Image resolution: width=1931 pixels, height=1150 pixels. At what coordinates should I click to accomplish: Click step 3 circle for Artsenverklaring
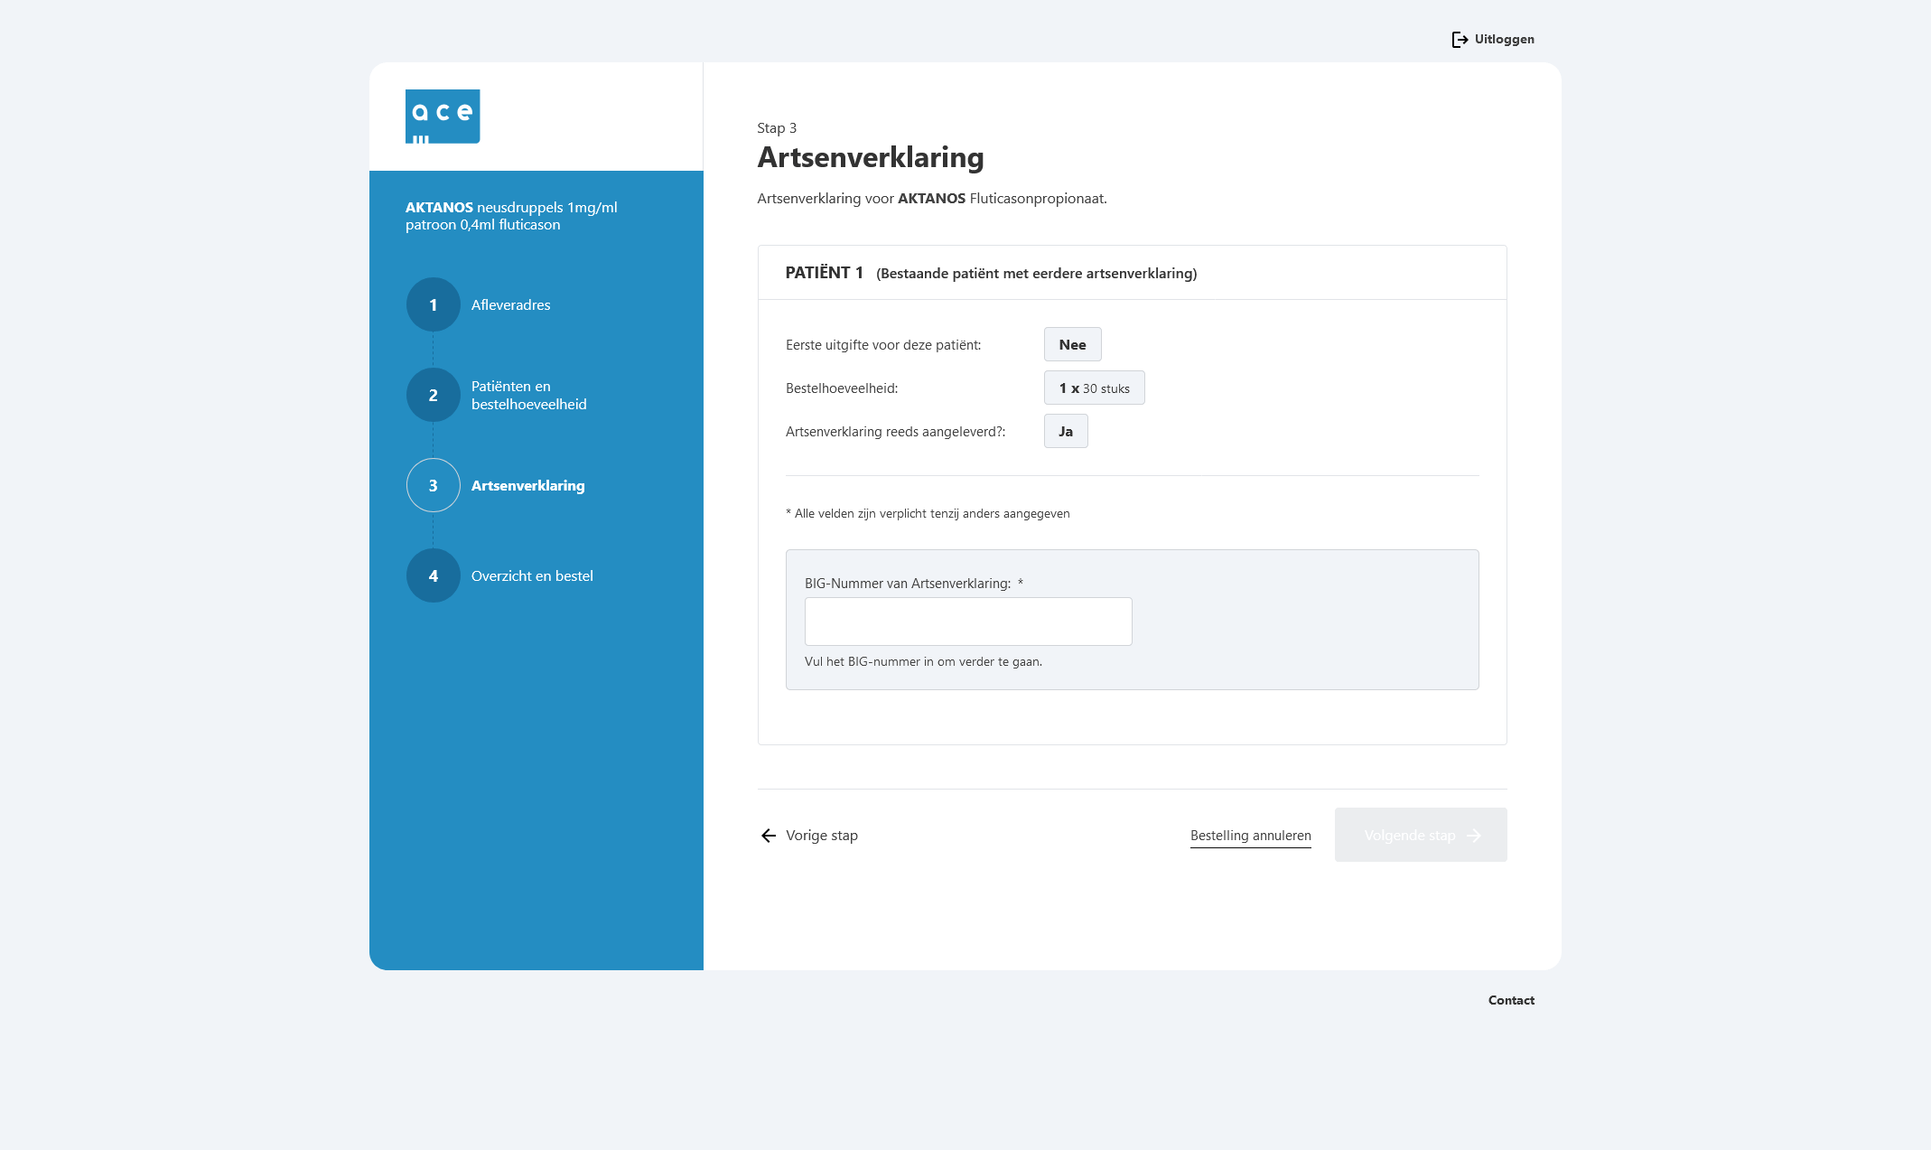(x=434, y=486)
